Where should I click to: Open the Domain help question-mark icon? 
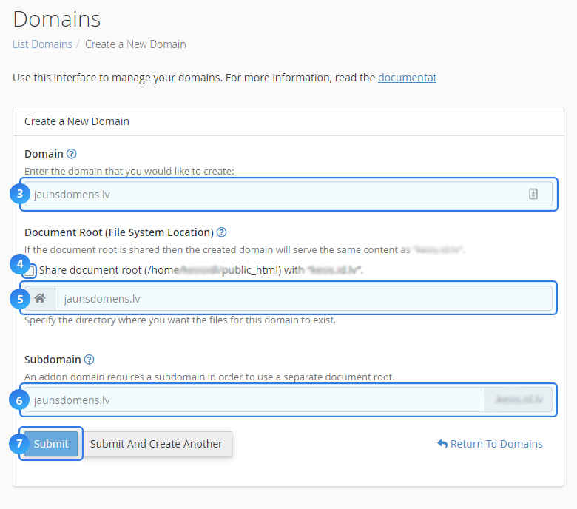pyautogui.click(x=72, y=154)
